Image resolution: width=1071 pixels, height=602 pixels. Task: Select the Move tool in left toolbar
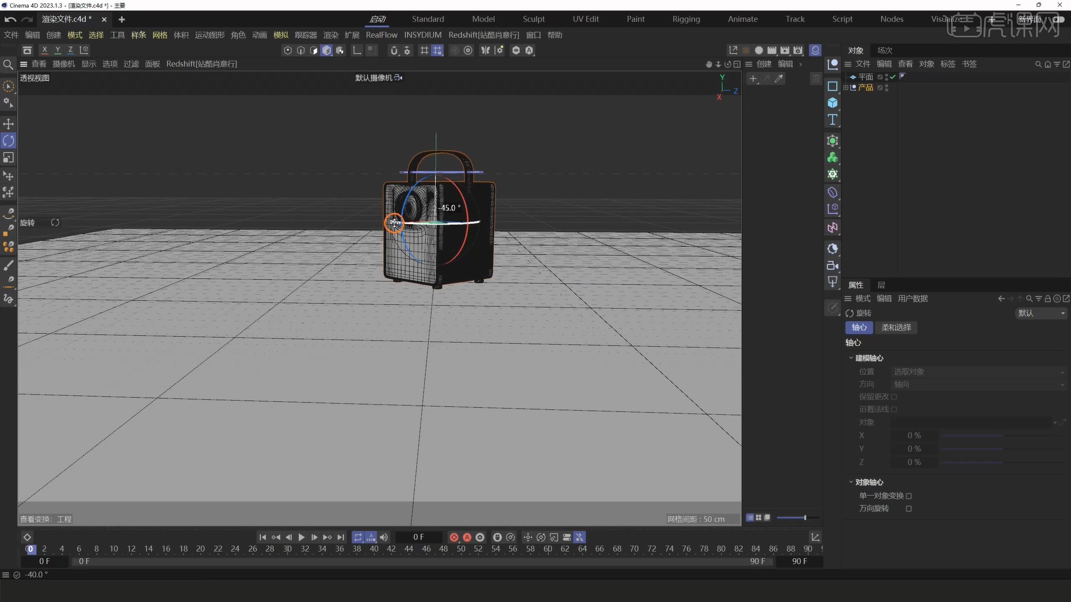[x=8, y=124]
